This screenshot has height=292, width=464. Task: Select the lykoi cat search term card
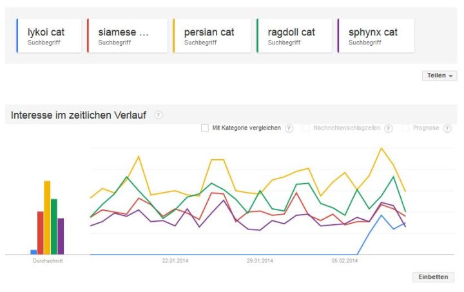coord(49,35)
